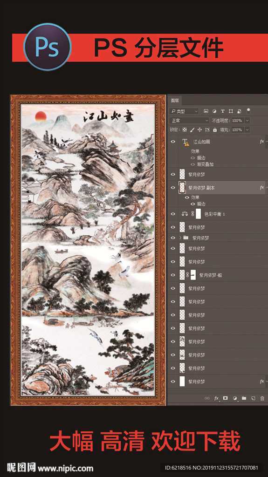
Task: Lock all with the padlock icon
Action: (215, 129)
